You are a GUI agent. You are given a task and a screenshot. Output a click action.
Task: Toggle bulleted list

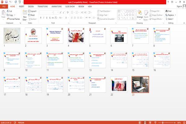(72, 12)
